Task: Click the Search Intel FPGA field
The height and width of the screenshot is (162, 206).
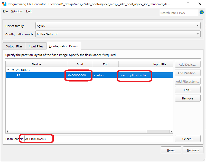Action: point(179,13)
